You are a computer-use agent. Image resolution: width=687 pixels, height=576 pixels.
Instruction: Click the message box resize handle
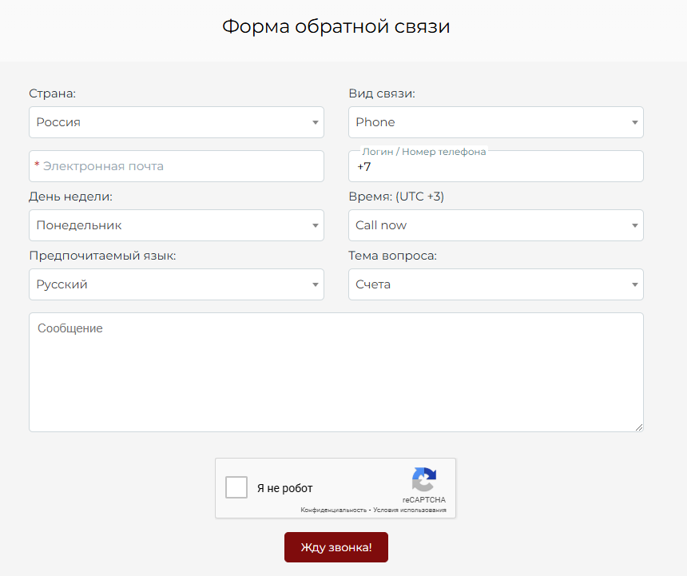coord(638,427)
